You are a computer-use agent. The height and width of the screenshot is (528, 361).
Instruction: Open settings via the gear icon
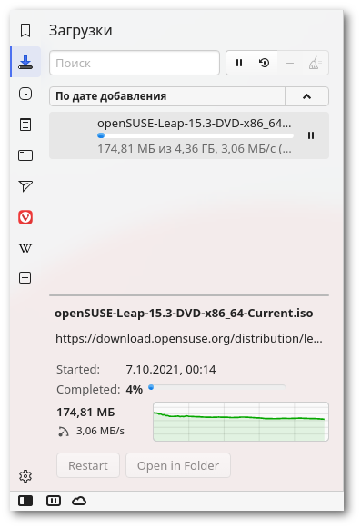tap(25, 476)
